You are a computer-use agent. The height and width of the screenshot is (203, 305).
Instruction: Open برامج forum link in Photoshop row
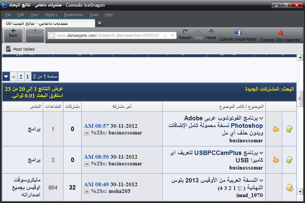point(34,129)
